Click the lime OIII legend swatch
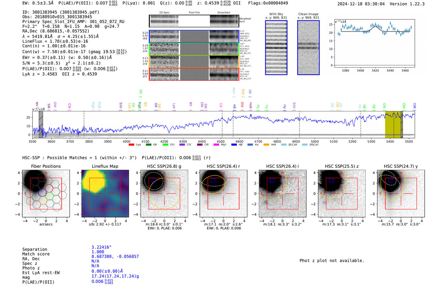This screenshot has height=304, width=447. [165, 145]
